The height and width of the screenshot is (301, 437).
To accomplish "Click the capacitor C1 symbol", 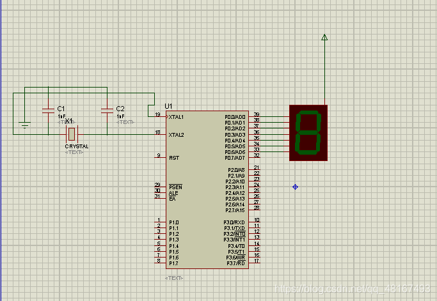I will tap(48, 111).
